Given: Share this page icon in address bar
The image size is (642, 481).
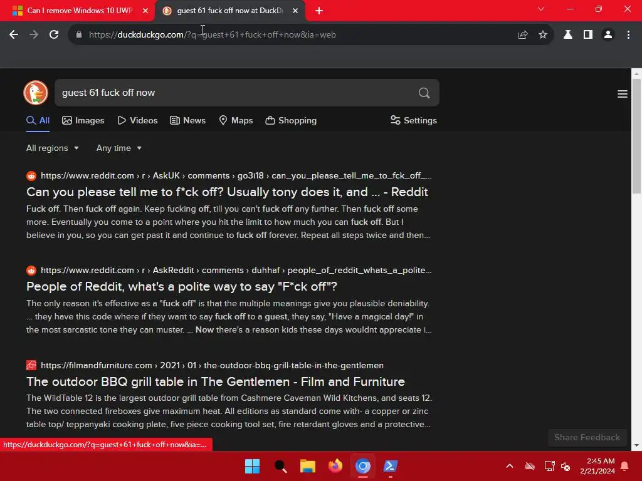Looking at the screenshot, I should (x=522, y=35).
